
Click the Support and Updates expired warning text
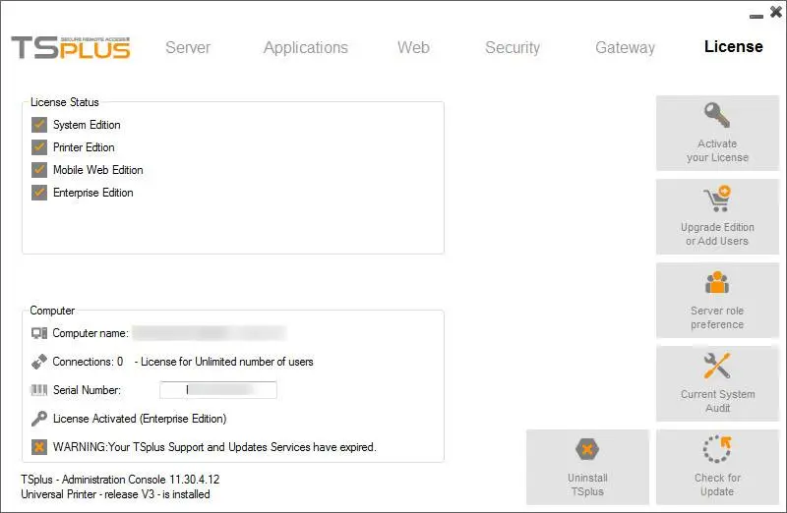[214, 447]
